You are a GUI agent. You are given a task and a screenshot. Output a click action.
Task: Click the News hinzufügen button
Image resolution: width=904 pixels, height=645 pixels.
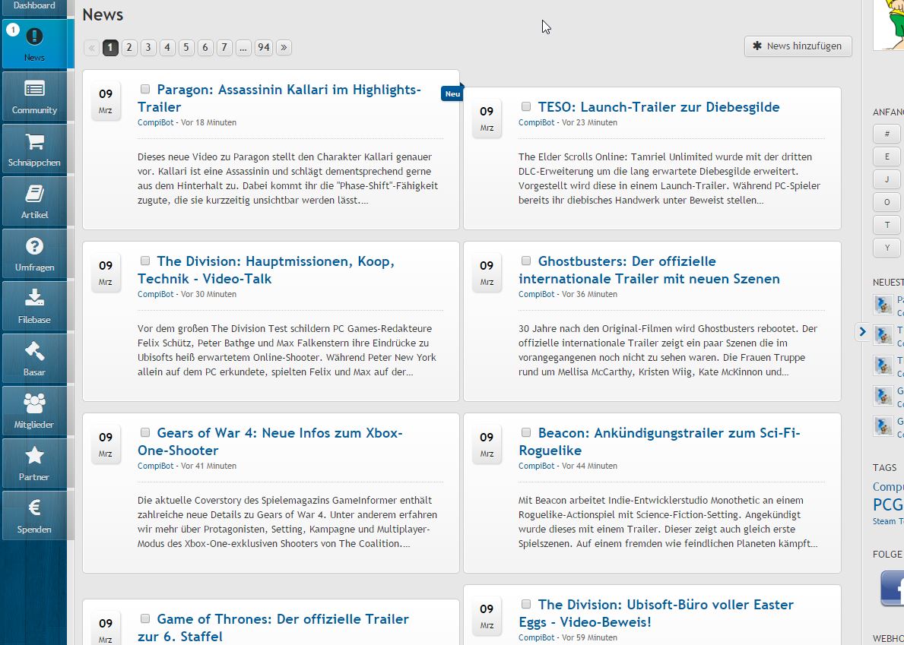(x=798, y=46)
